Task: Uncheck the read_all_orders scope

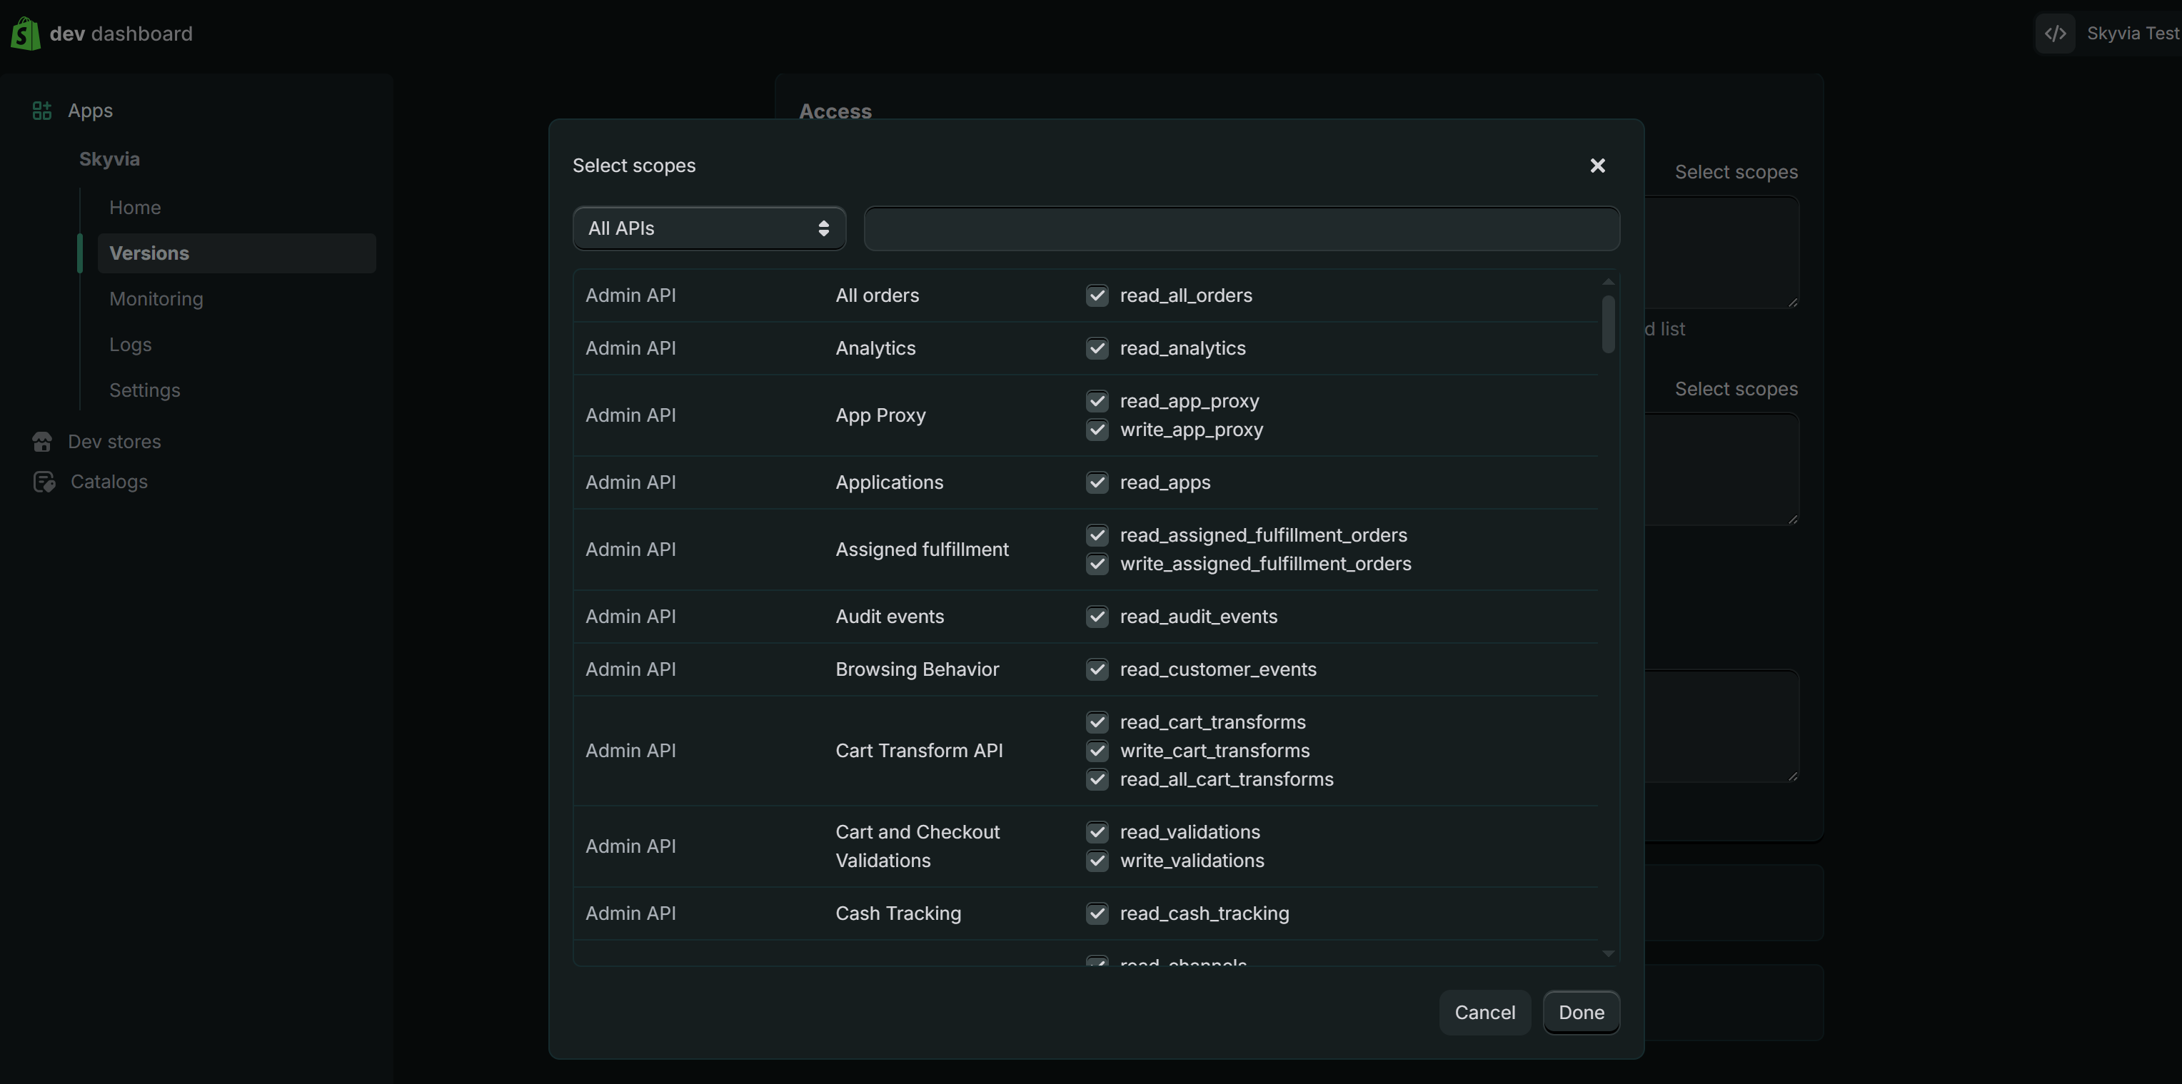Action: point(1097,295)
